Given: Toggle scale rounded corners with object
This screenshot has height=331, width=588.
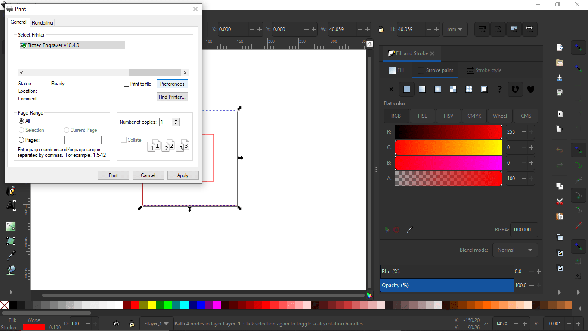Looking at the screenshot, I should click(x=498, y=29).
